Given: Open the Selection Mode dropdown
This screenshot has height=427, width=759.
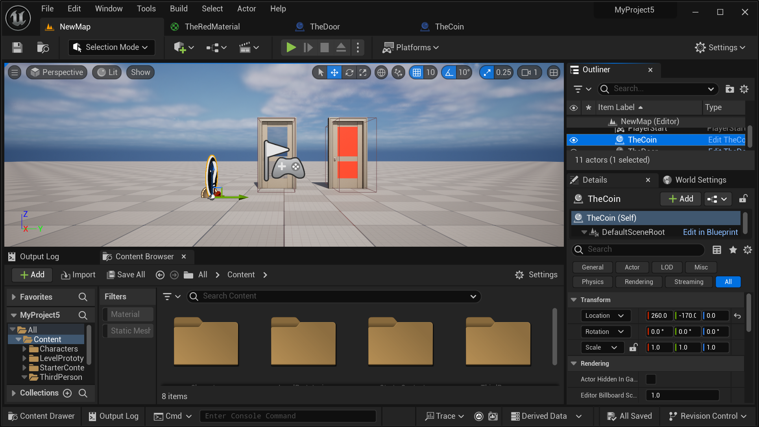Looking at the screenshot, I should click(x=111, y=47).
